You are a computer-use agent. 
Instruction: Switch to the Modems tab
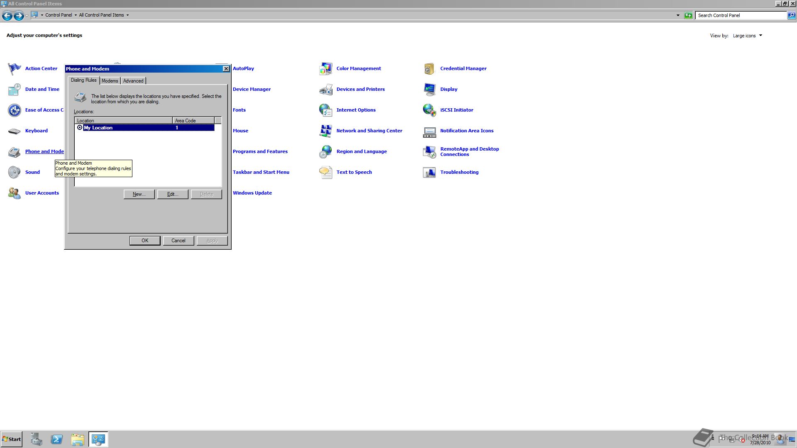tap(110, 81)
